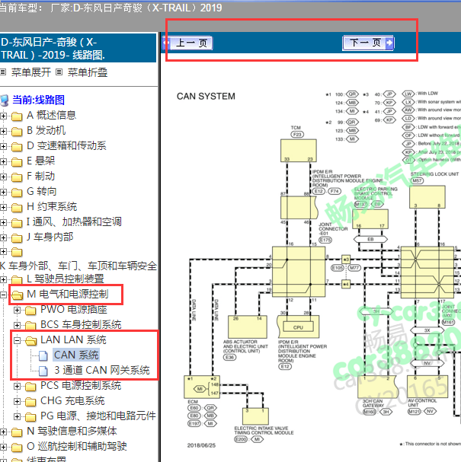Image resolution: width=461 pixels, height=462 pixels.
Task: Expand the CHG 充电系统 subfolder
Action: (x=17, y=401)
